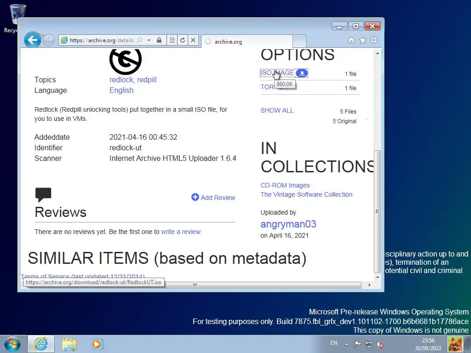Open the address bar dropdown arrow
Screen dimensions: 471x353
(149, 40)
